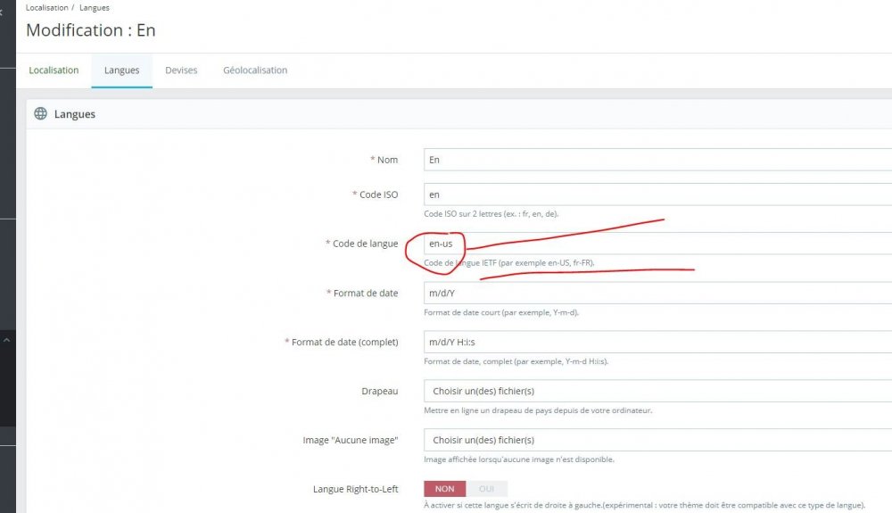Set Langue Right-to-Left to NON
The image size is (892, 513).
444,489
